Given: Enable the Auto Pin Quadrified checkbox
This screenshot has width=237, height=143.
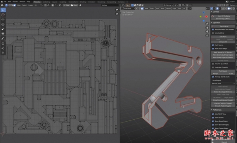Looking at the screenshot, I should [x=213, y=64].
